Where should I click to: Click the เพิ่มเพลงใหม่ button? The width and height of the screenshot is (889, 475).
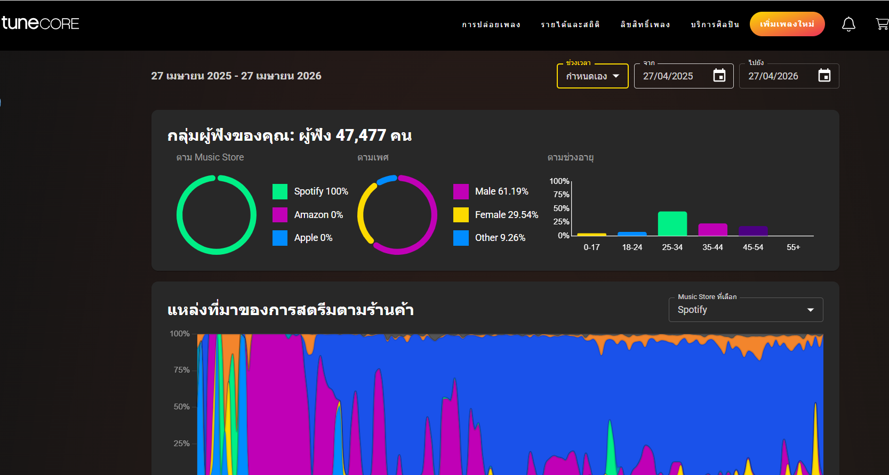point(787,24)
